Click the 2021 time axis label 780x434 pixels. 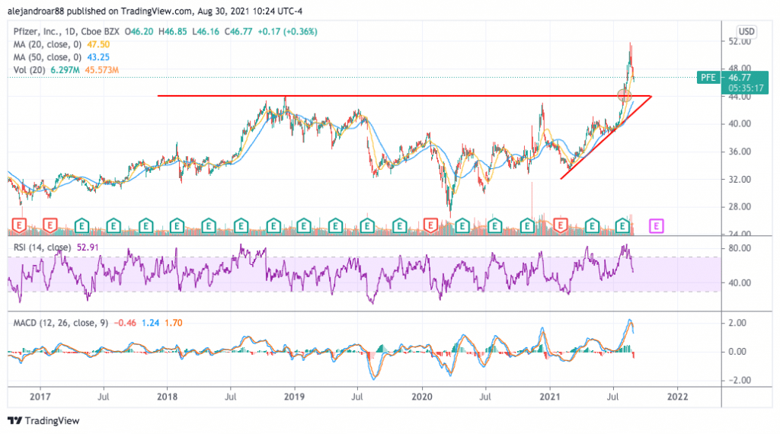pos(550,397)
